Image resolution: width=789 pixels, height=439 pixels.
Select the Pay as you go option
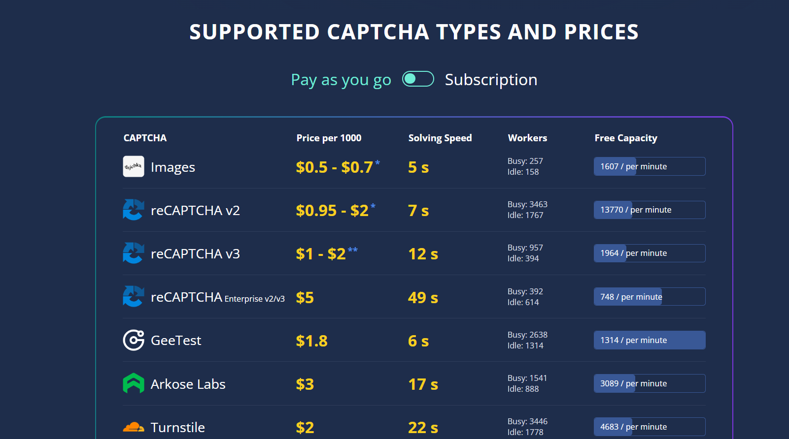[341, 80]
